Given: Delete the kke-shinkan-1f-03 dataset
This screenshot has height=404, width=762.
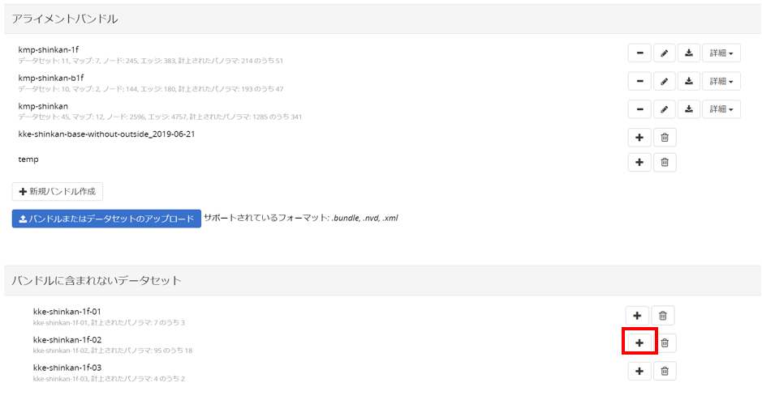Looking at the screenshot, I should pos(665,371).
